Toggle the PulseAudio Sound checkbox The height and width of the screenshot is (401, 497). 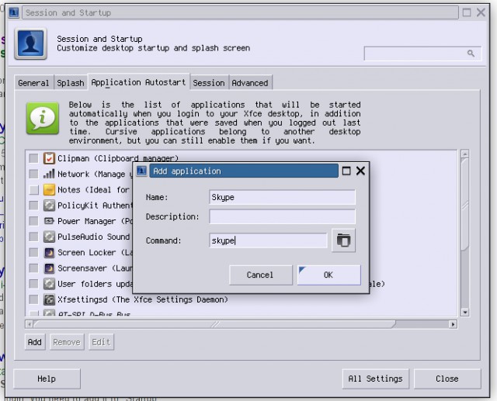[x=33, y=237]
